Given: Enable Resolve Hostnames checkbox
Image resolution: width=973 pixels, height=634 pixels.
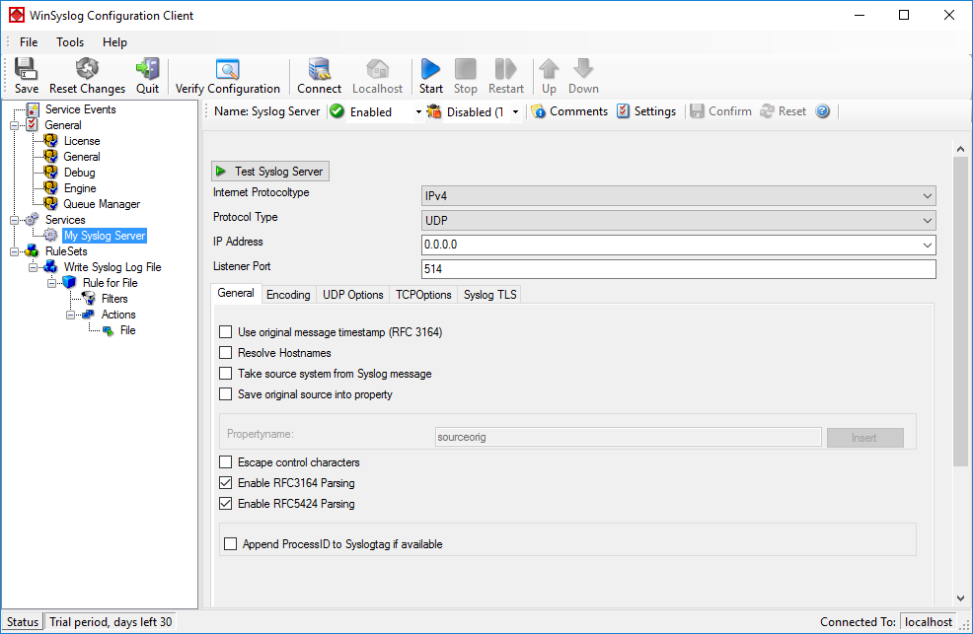Looking at the screenshot, I should tap(226, 353).
